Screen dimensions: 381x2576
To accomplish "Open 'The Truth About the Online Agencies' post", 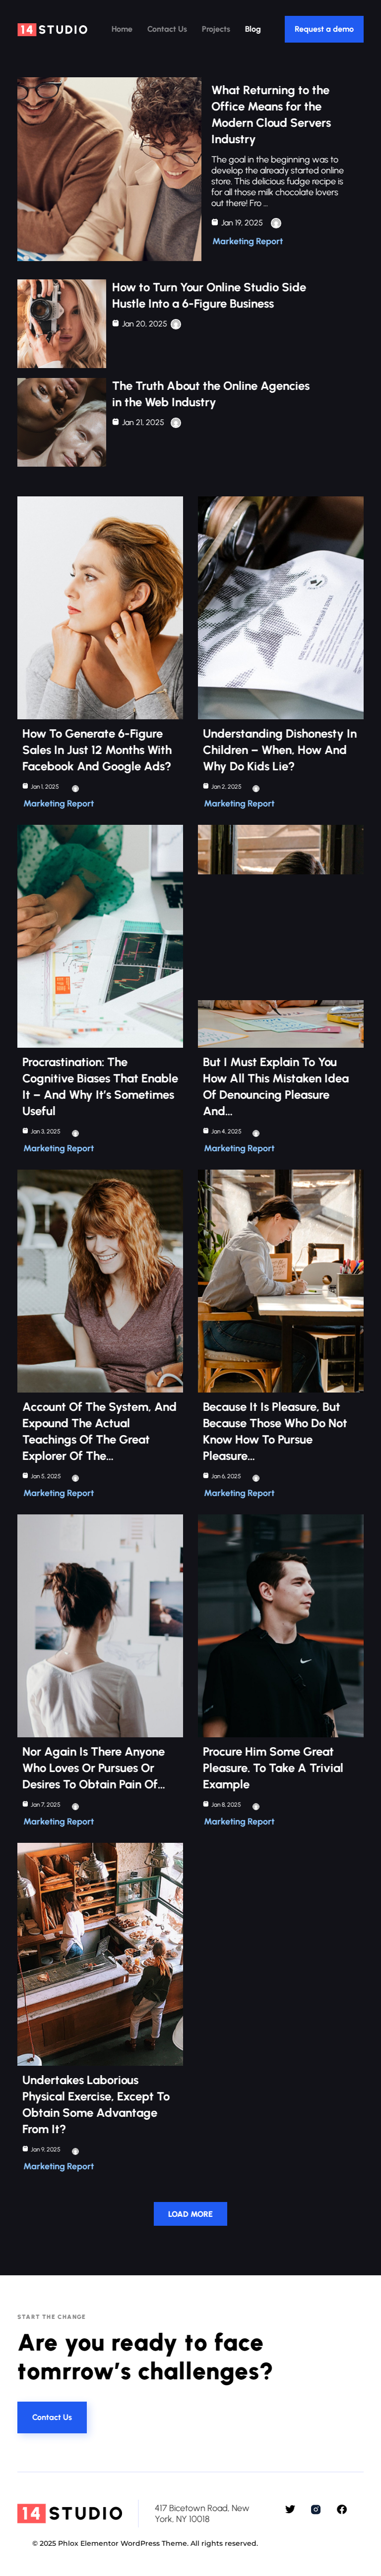I will click(210, 394).
